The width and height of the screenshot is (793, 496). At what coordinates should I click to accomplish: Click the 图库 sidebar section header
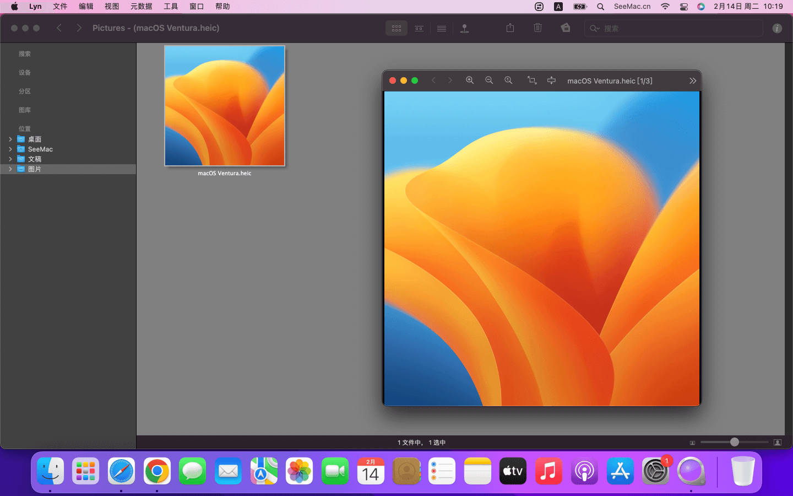25,110
